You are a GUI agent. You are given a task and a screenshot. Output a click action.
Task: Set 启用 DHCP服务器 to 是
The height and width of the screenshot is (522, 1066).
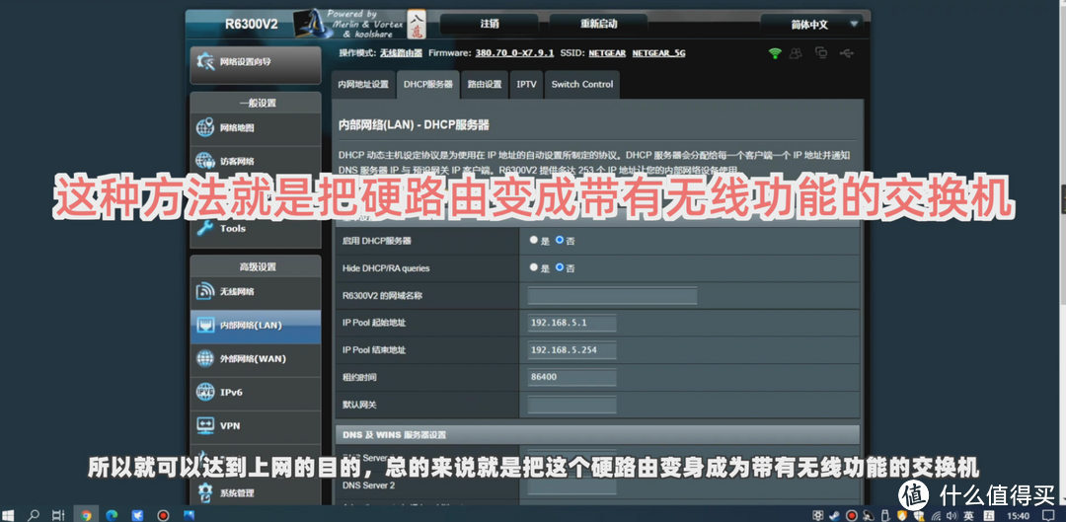(534, 240)
